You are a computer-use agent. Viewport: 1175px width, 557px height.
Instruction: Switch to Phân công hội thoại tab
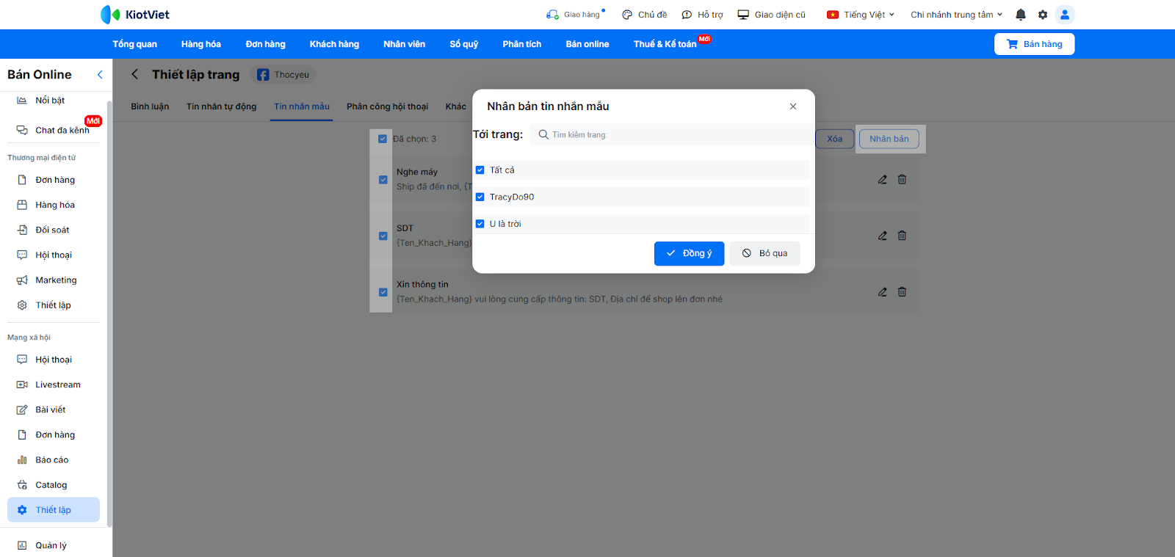click(x=387, y=106)
